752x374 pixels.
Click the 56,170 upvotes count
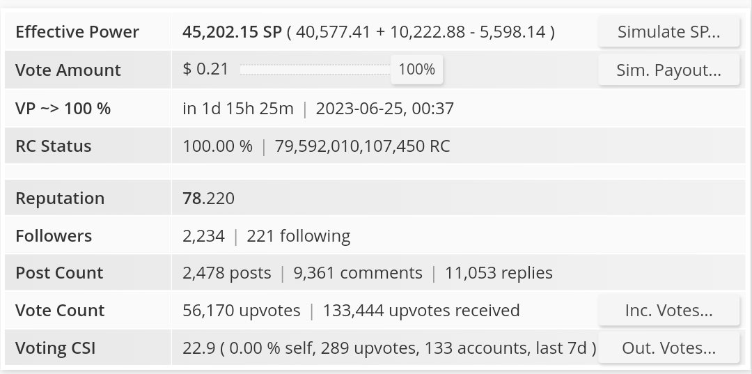pyautogui.click(x=241, y=311)
